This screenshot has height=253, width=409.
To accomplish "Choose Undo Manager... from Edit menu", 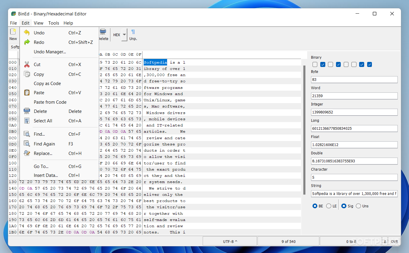I will click(59, 52).
